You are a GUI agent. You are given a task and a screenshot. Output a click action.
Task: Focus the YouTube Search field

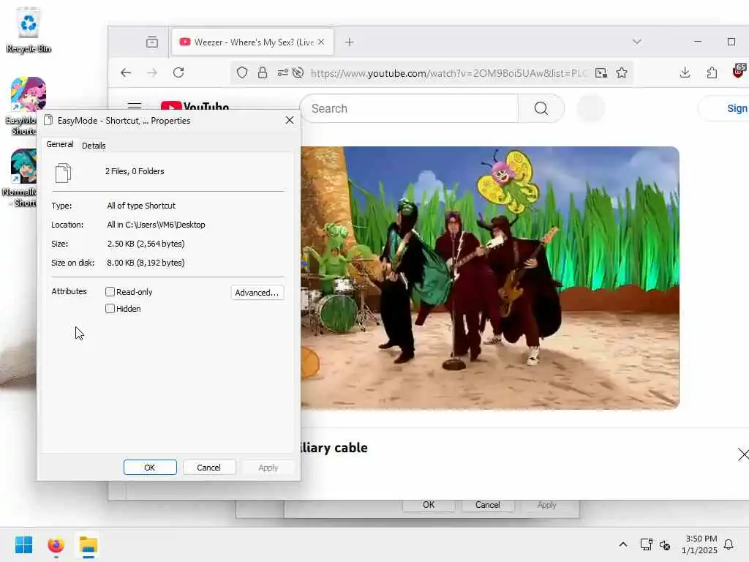(410, 108)
